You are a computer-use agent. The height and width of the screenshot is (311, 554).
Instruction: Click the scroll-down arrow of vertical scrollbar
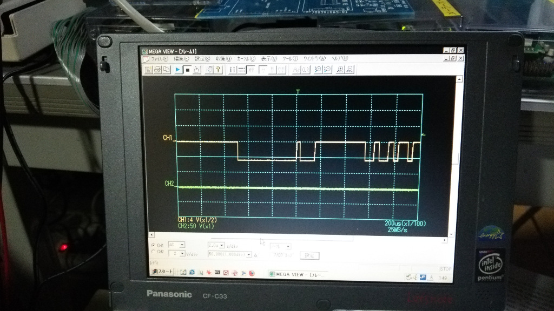(x=451, y=234)
